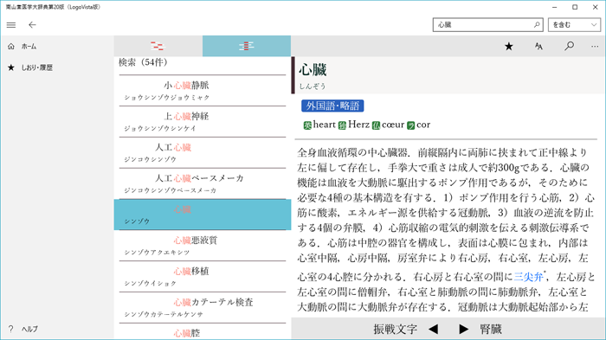Screen dimensions: 606x340
Task: Click the search input field containing 心臓
Action: click(483, 25)
